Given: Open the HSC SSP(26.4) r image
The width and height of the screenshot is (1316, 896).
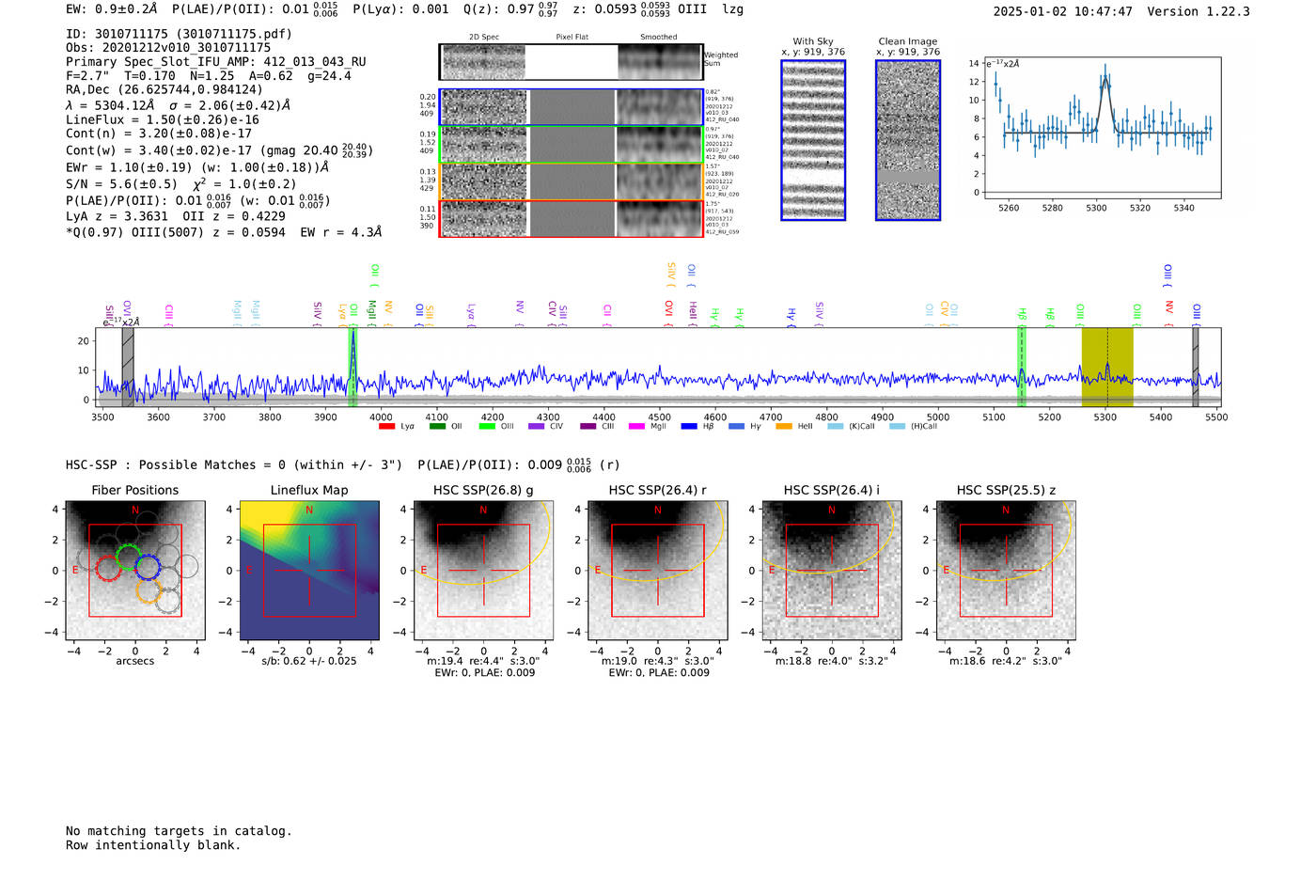Looking at the screenshot, I should point(658,571).
